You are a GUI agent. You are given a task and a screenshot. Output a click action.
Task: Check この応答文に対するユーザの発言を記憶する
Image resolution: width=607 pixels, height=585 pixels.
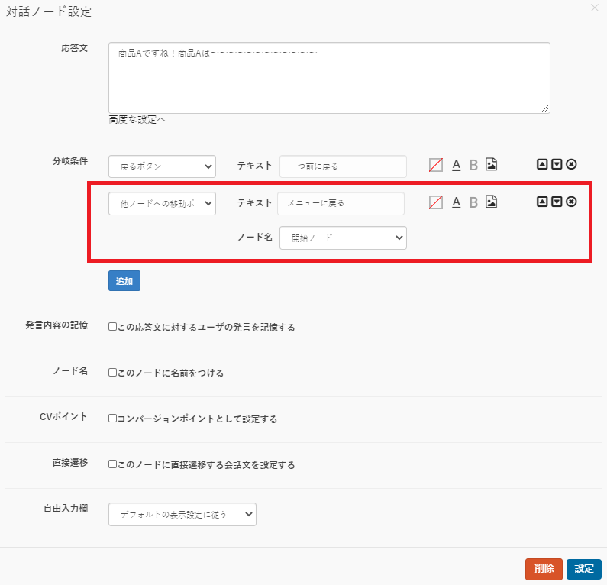pos(112,326)
